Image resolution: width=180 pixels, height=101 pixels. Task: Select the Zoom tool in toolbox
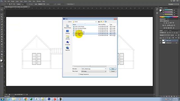[x=2, y=57]
